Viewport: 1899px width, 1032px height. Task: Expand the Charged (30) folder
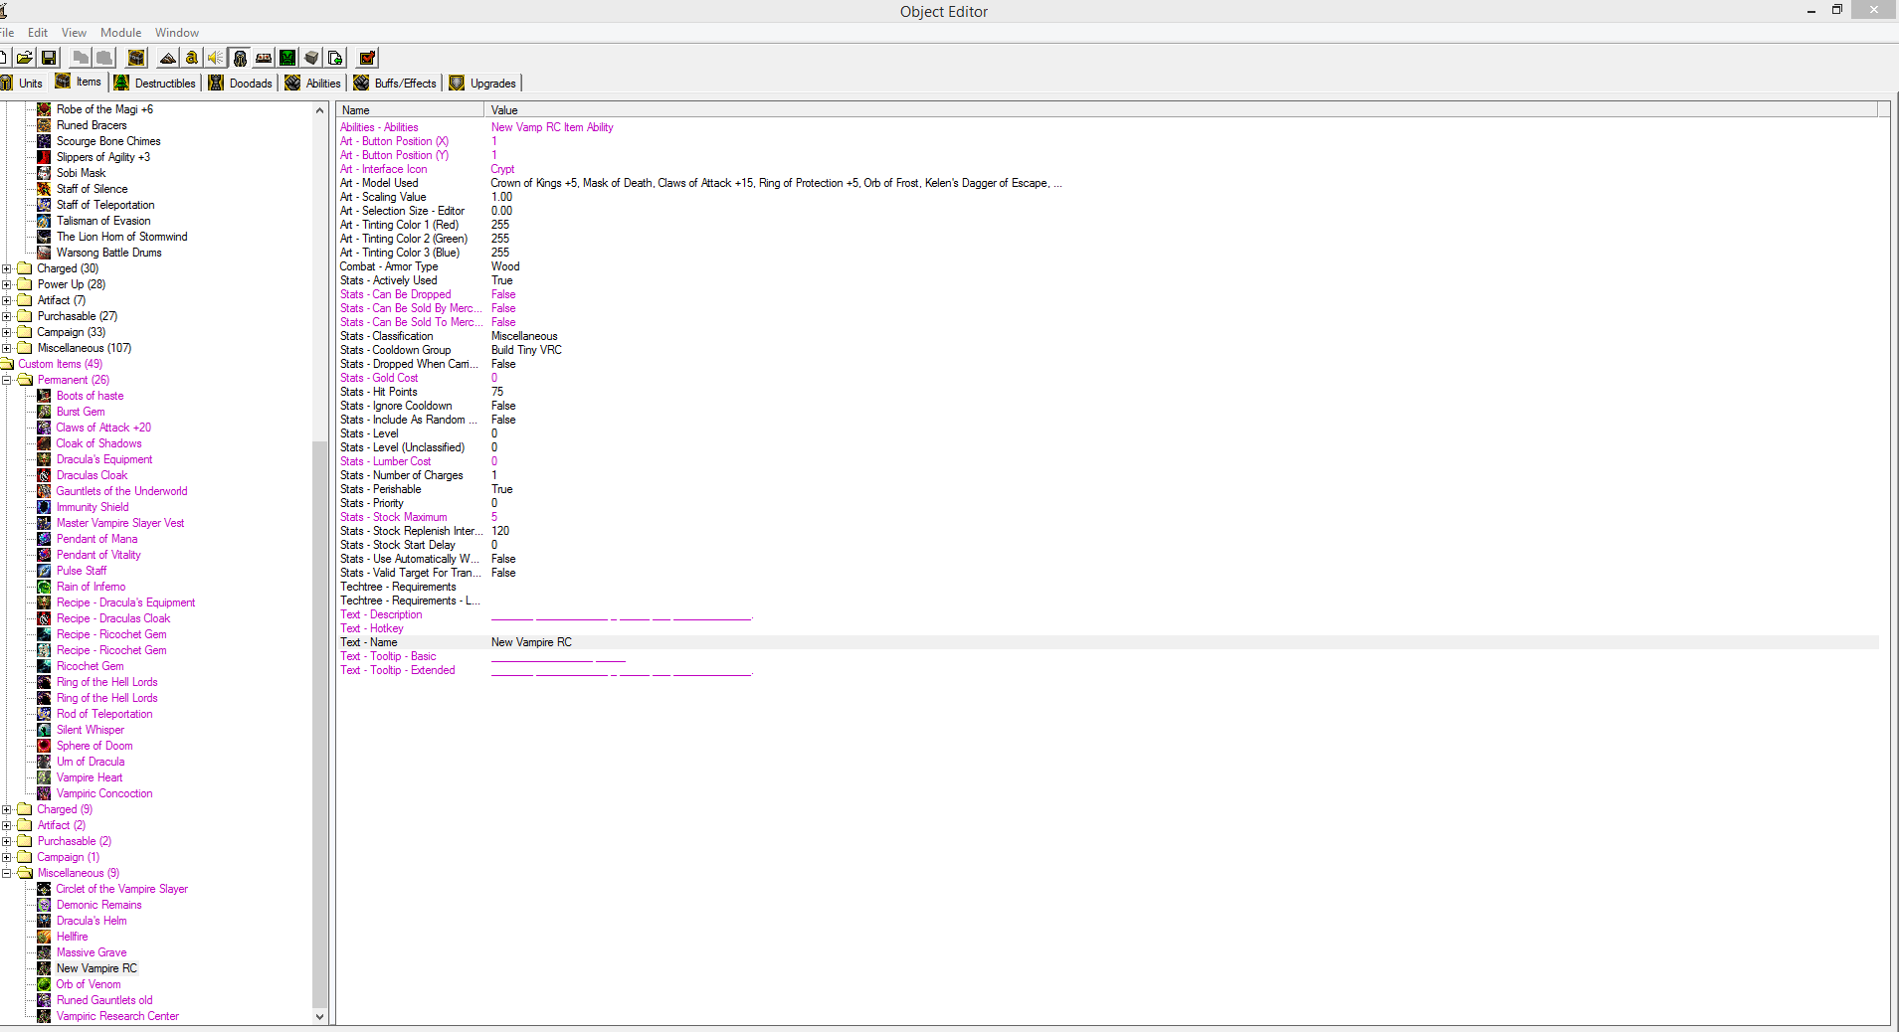7,268
